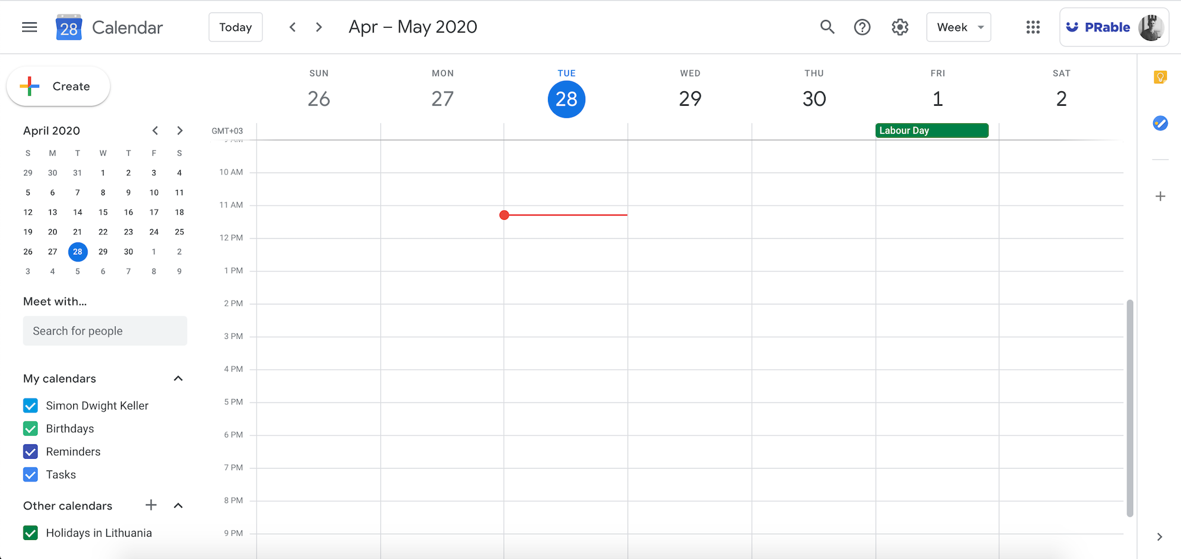The image size is (1181, 559).
Task: Toggle the Reminders calendar checkbox
Action: 31,452
